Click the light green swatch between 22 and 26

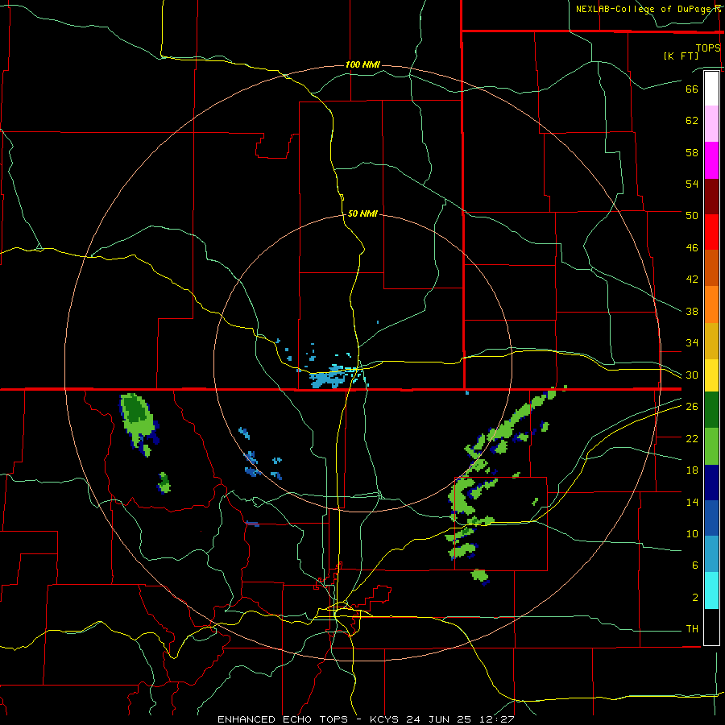(x=711, y=446)
